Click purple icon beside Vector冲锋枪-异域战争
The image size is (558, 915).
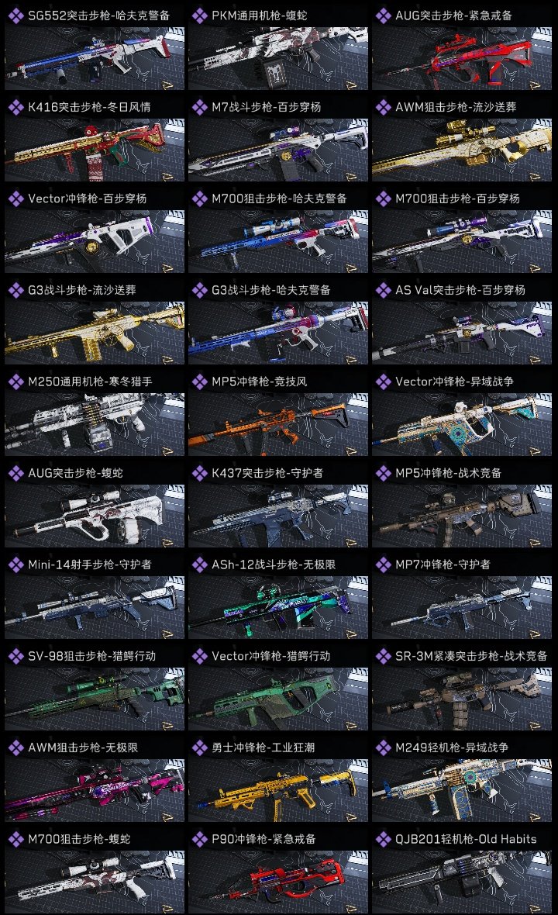pos(384,382)
